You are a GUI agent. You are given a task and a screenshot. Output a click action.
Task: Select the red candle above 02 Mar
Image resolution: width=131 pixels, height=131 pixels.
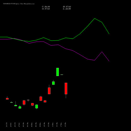coord(24,102)
